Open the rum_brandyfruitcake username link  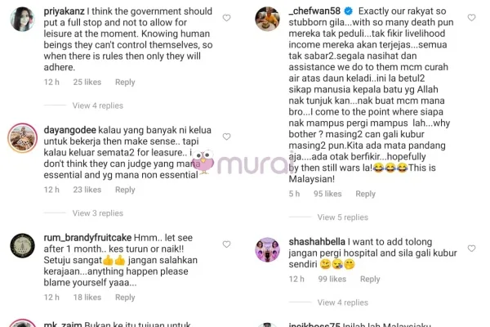click(x=87, y=238)
